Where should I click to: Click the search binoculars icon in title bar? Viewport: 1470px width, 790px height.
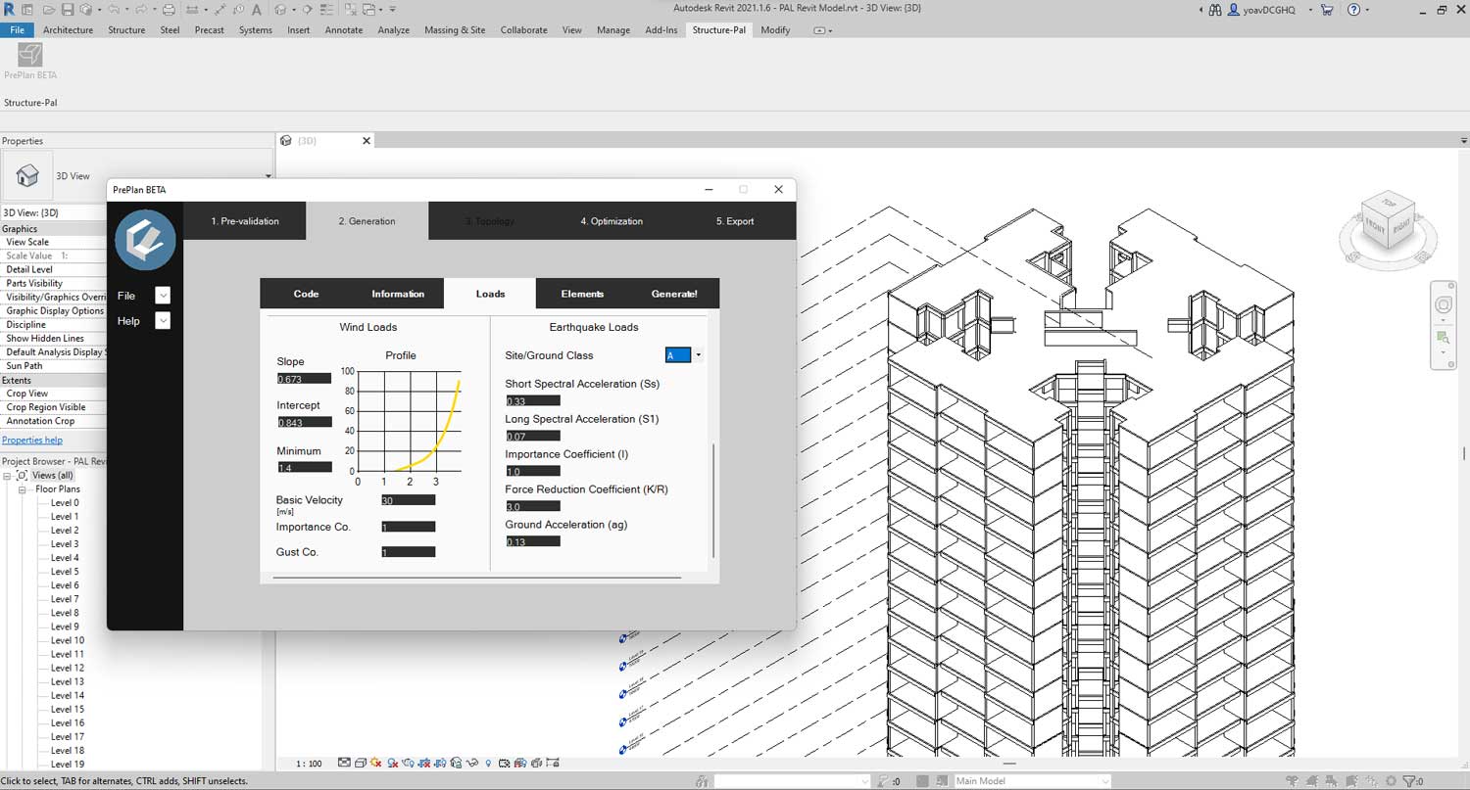[1215, 10]
